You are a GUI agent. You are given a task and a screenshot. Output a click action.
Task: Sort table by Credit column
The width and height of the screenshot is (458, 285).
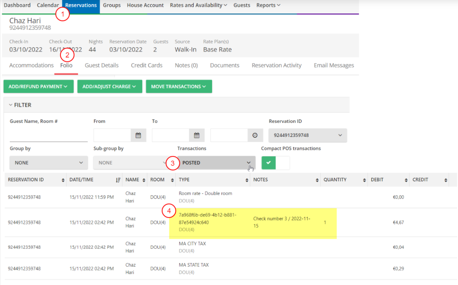[446, 180]
